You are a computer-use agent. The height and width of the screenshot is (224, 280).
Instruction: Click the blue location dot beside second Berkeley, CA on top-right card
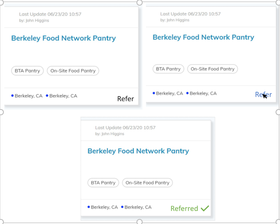coord(188,93)
